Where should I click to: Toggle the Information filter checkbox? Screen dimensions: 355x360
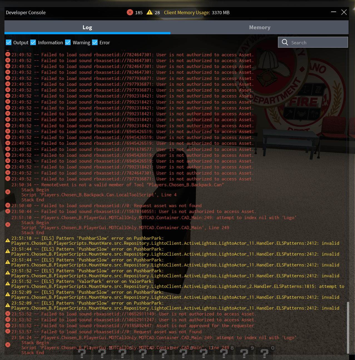(33, 42)
